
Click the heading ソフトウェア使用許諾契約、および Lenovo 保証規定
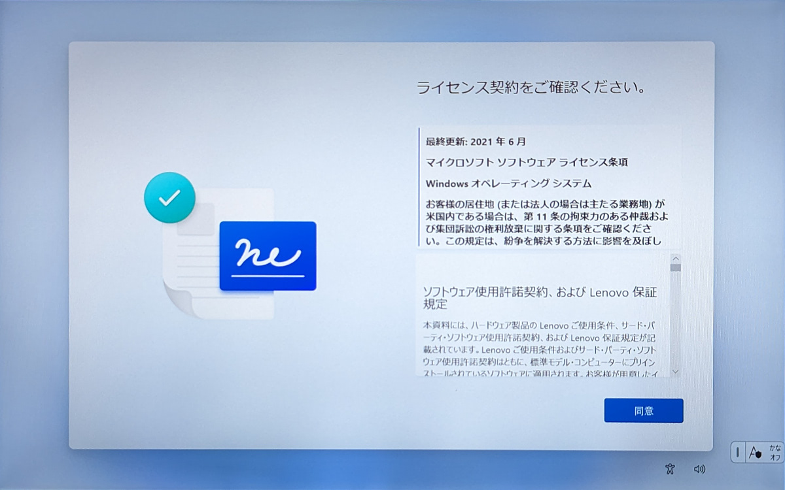[x=540, y=298]
